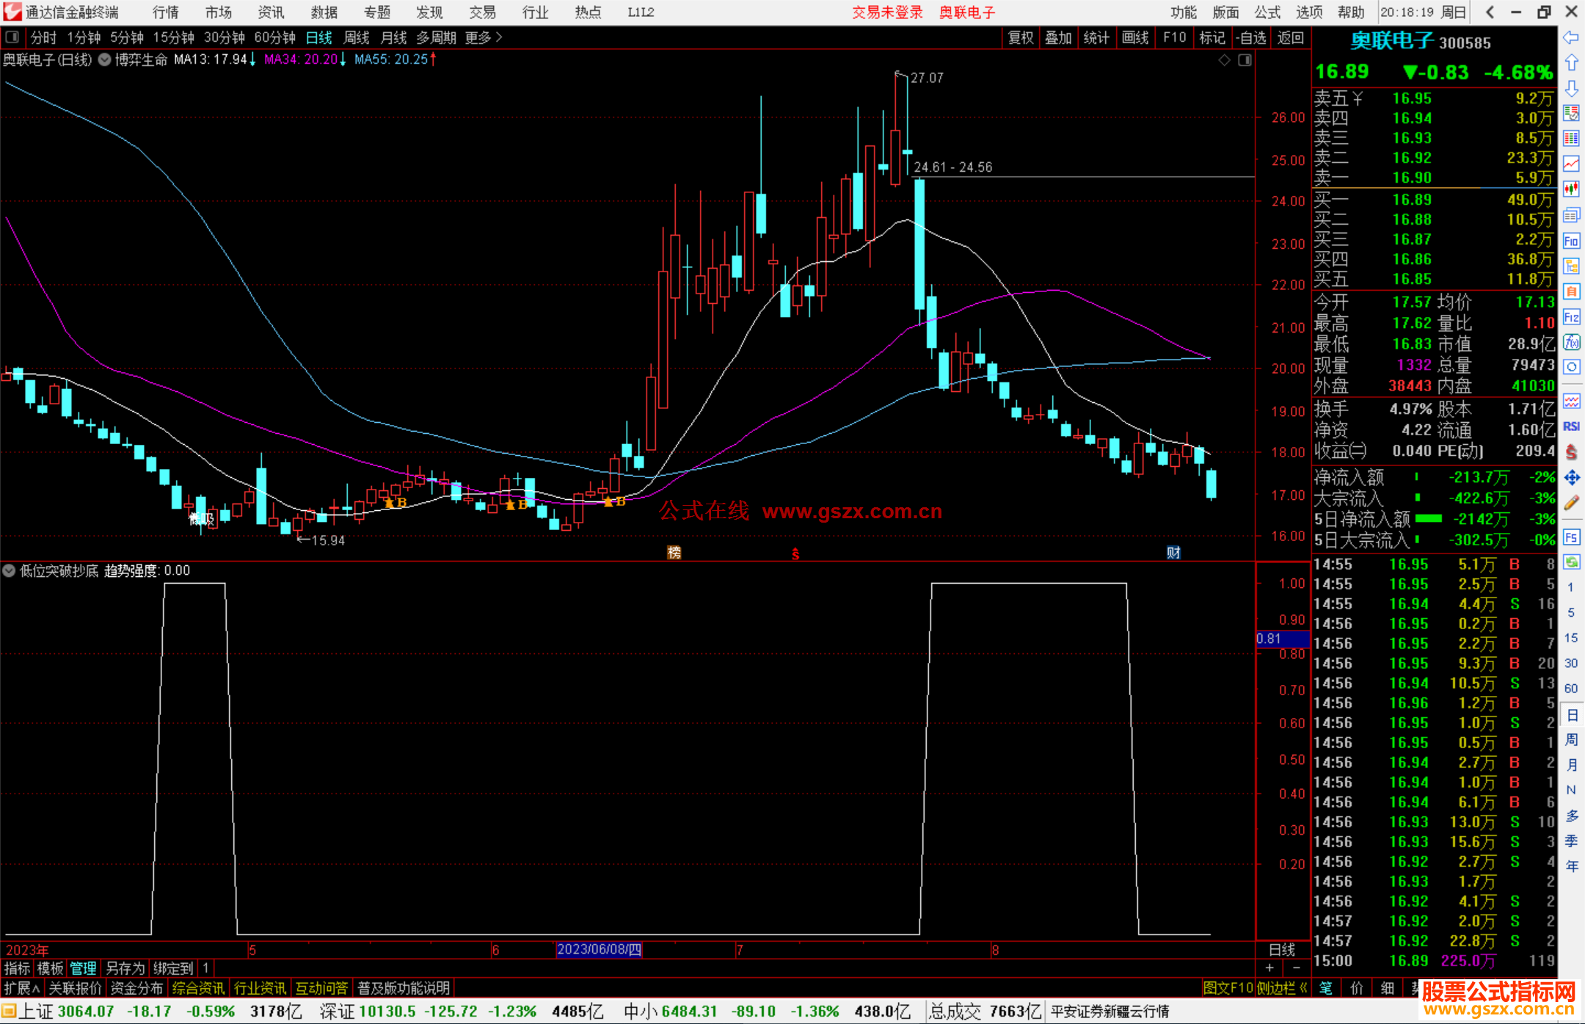Click the 财 marker on the chart timeline
Viewport: 1585px width, 1024px height.
pos(1173,553)
